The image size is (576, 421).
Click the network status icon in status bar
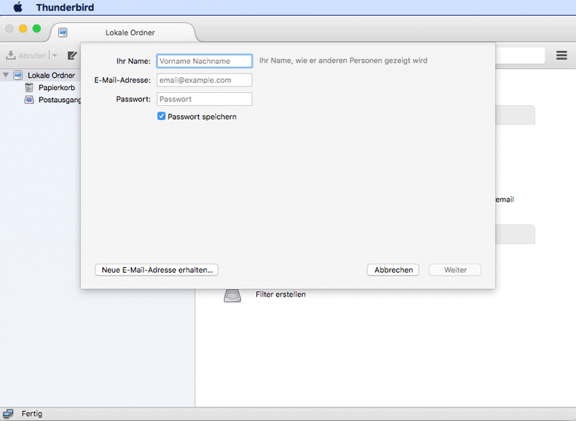(9, 414)
